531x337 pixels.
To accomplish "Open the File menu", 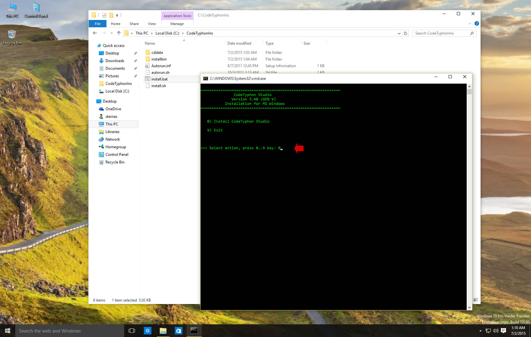I will (x=98, y=24).
